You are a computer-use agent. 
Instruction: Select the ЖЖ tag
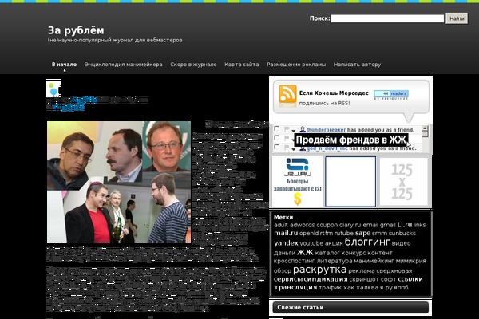point(305,252)
